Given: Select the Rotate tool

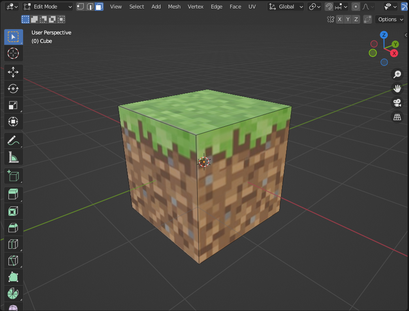Looking at the screenshot, I should coord(13,89).
